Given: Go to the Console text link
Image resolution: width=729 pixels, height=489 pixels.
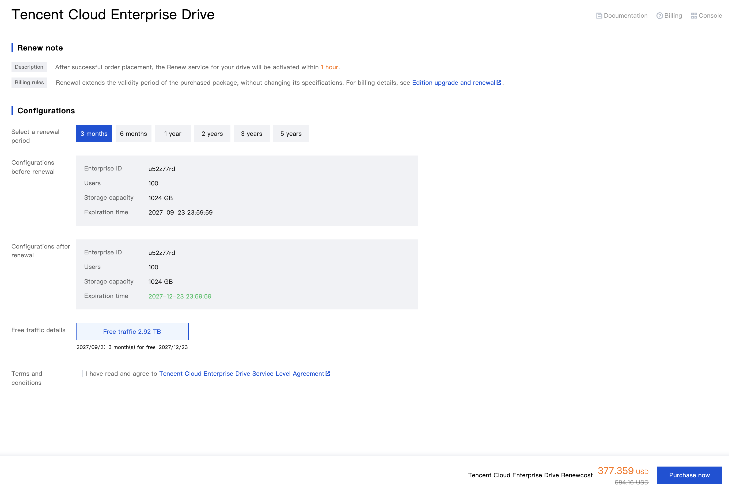Looking at the screenshot, I should pyautogui.click(x=710, y=15).
